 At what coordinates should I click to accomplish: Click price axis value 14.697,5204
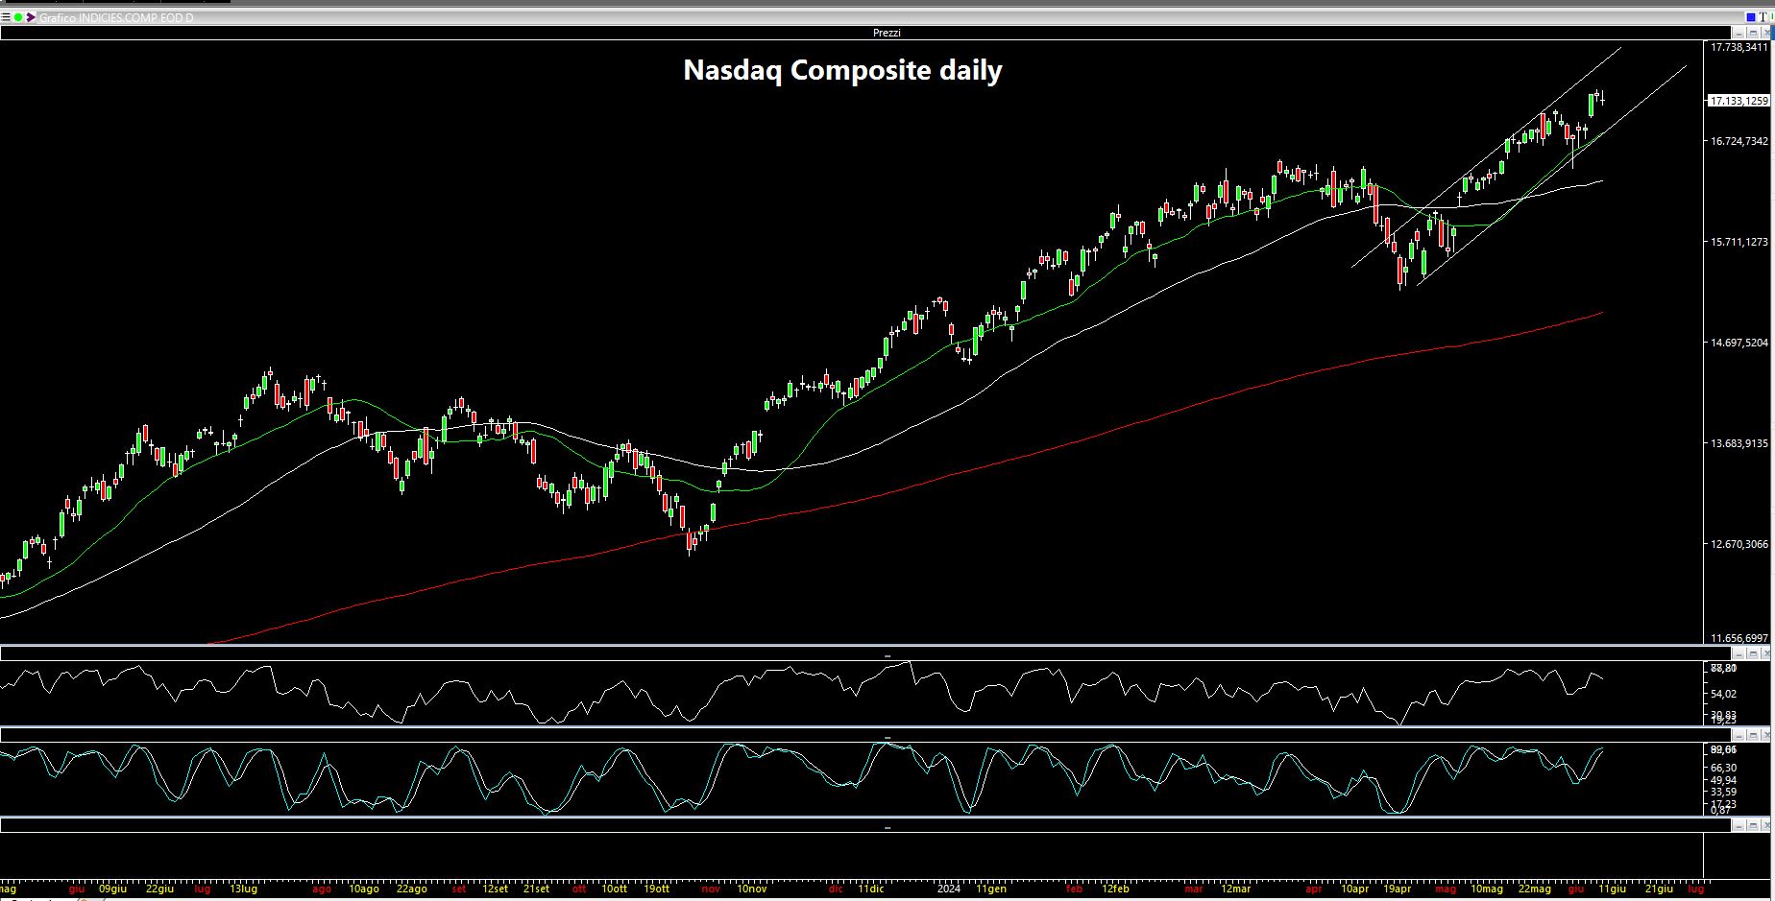[x=1739, y=343]
